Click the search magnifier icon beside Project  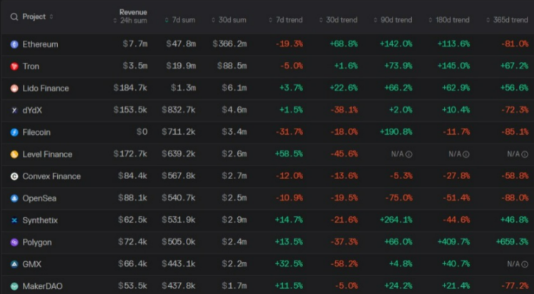pyautogui.click(x=14, y=16)
